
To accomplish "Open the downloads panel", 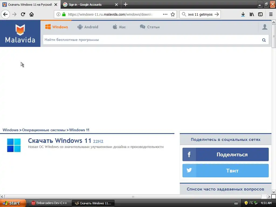I will [243, 14].
